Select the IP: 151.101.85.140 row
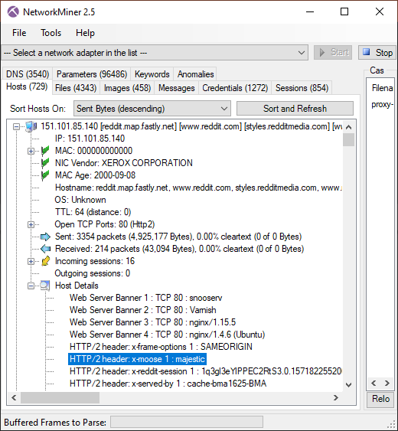The height and width of the screenshot is (431, 398). pos(90,139)
